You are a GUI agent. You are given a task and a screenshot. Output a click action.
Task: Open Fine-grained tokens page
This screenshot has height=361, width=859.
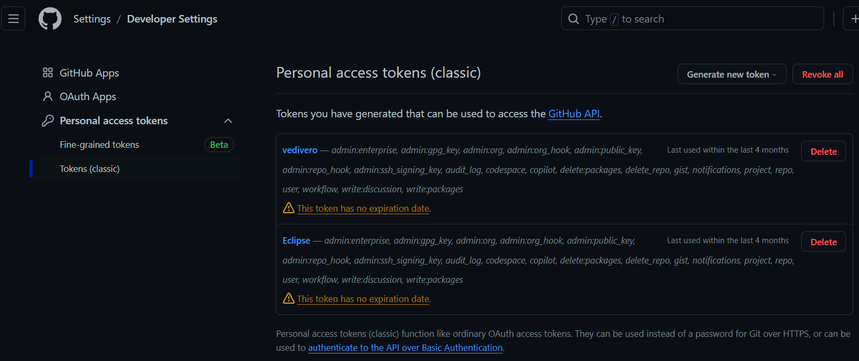(x=99, y=145)
